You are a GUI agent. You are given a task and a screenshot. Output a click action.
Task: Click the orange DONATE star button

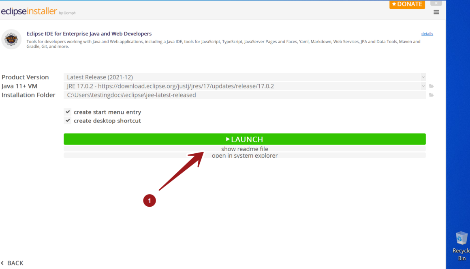(x=407, y=4)
